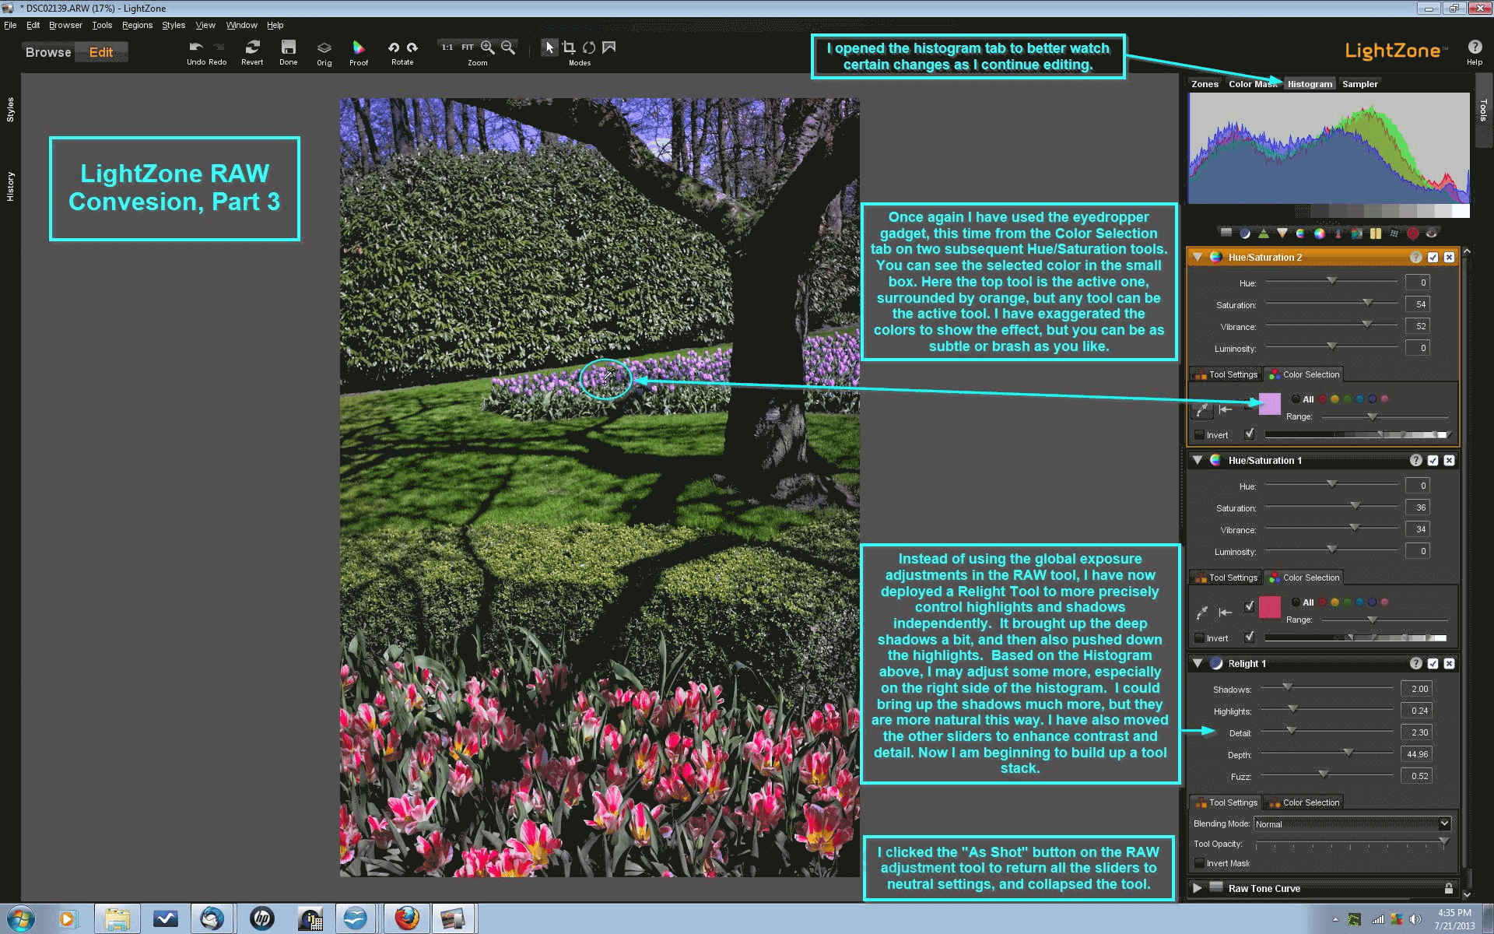Click the Orig preview icon
Viewport: 1494px width, 934px height.
click(324, 48)
